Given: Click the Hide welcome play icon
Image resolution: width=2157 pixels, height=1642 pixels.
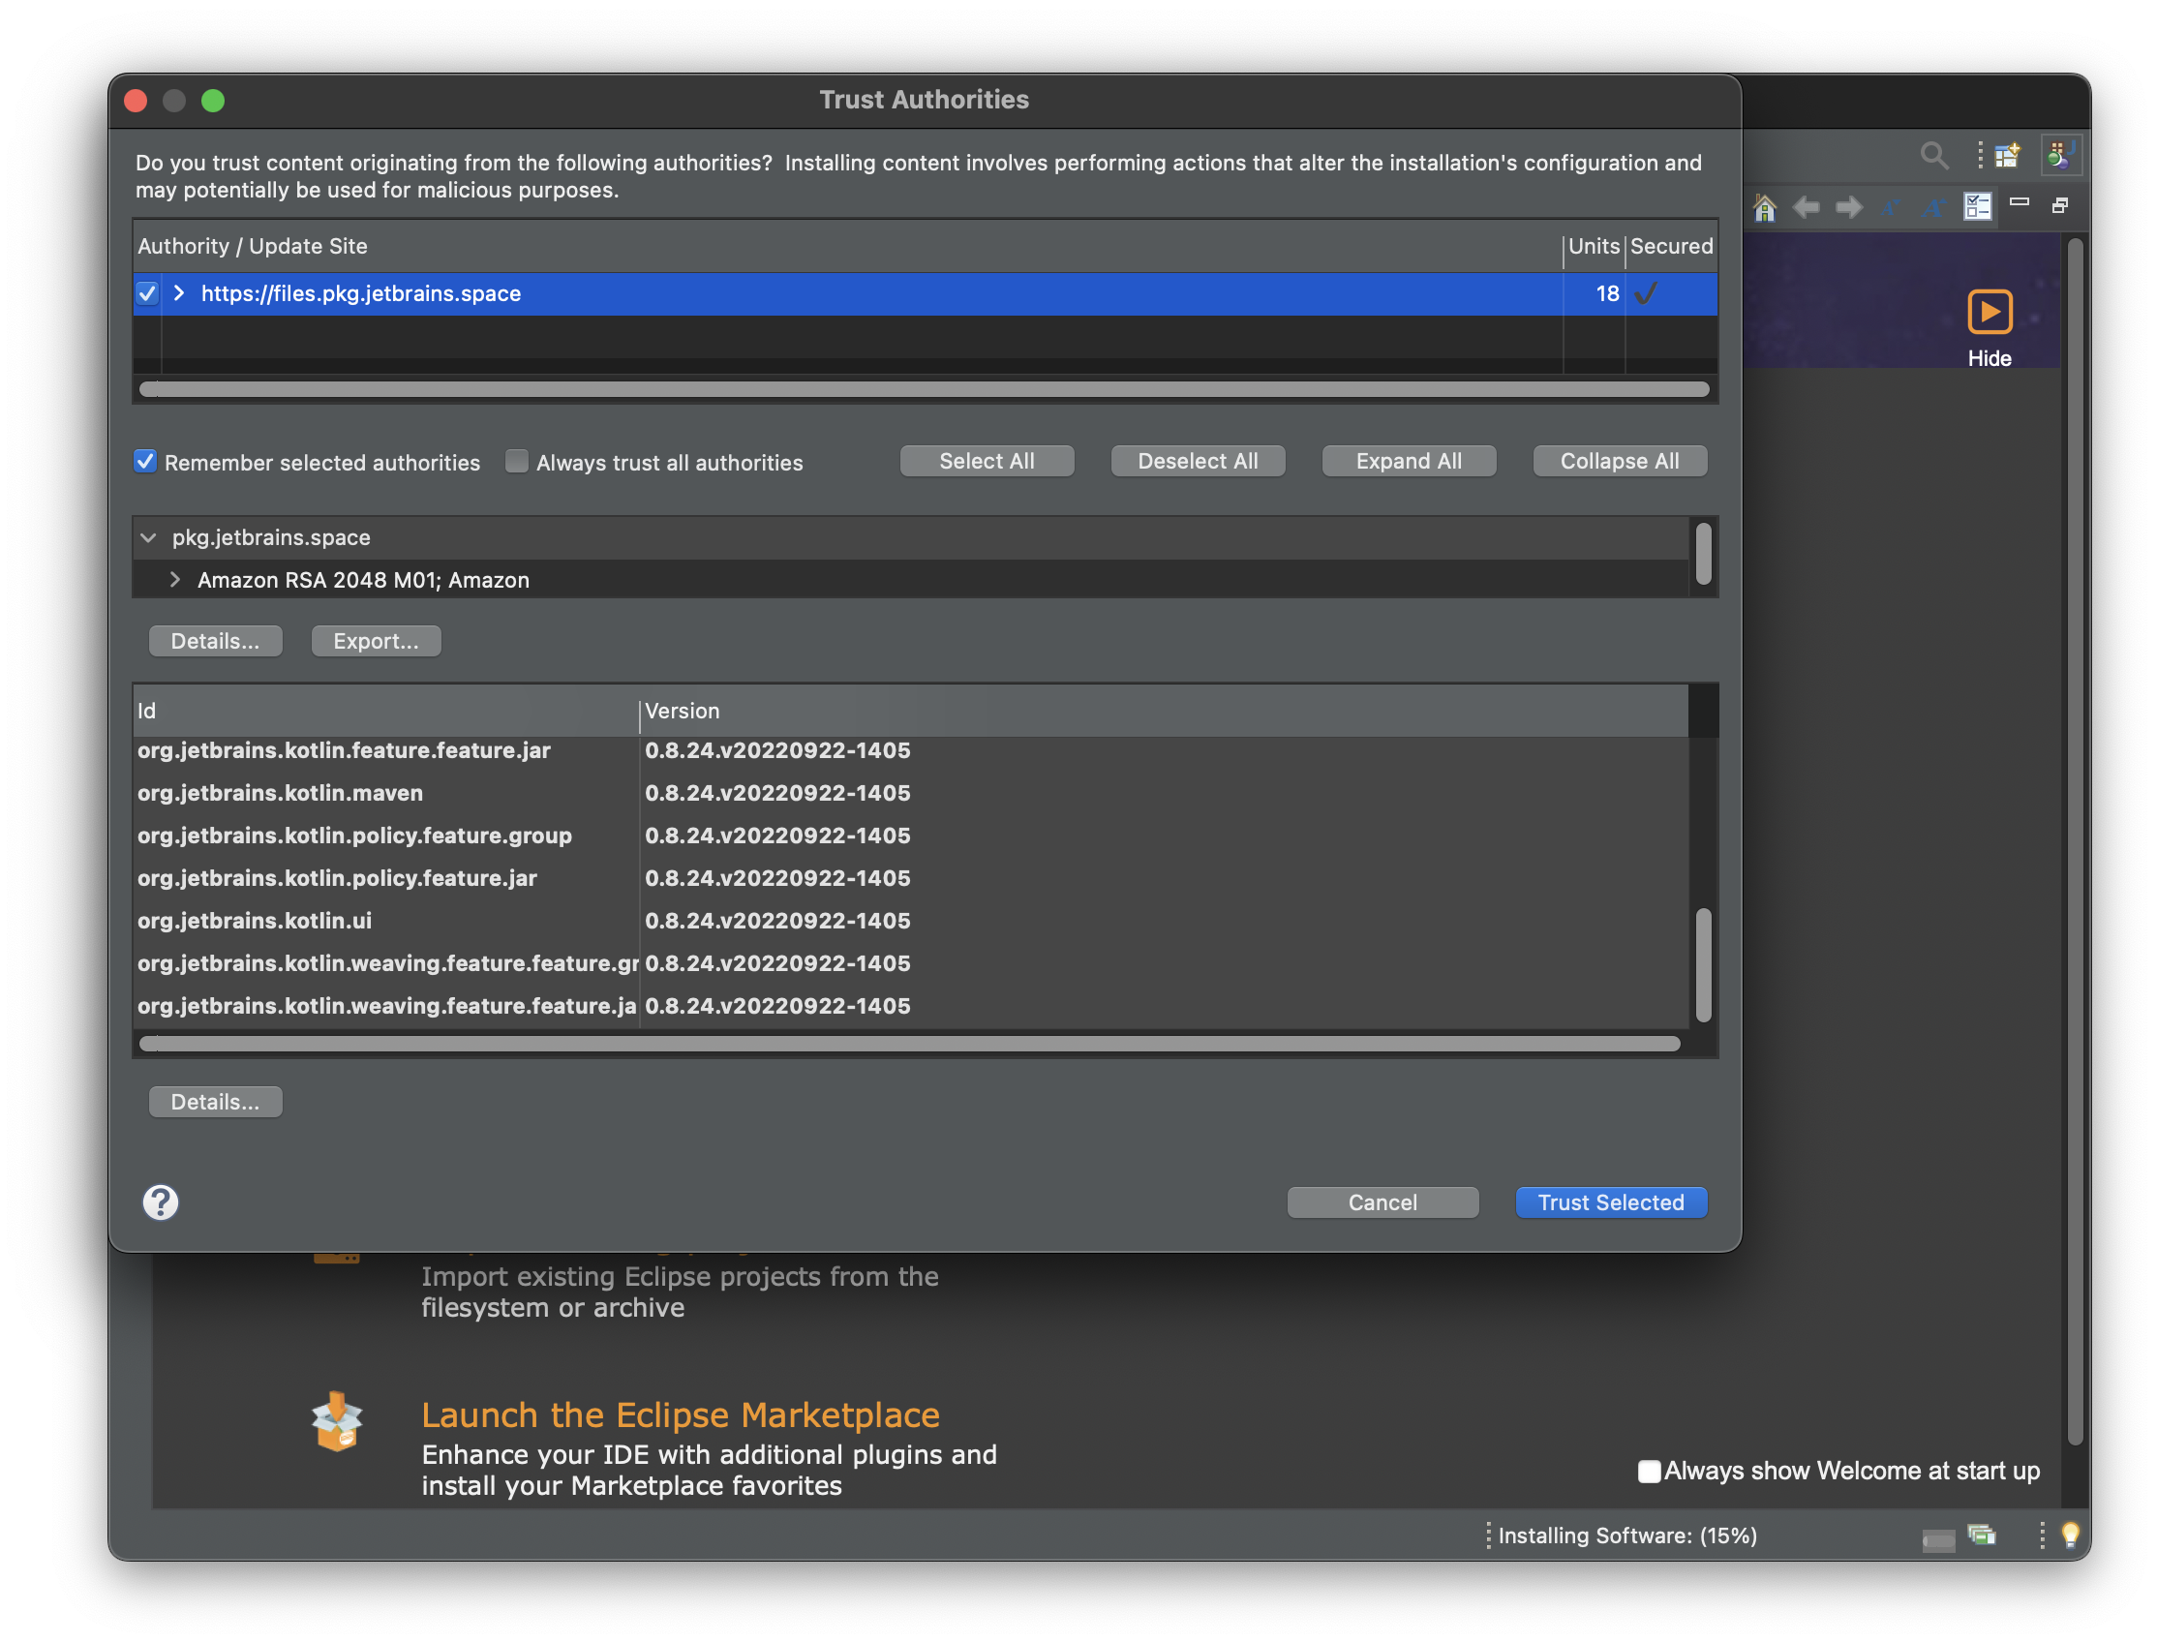Looking at the screenshot, I should pyautogui.click(x=1989, y=313).
